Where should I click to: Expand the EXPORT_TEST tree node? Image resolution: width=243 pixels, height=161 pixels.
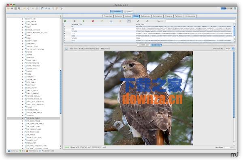(x=23, y=46)
